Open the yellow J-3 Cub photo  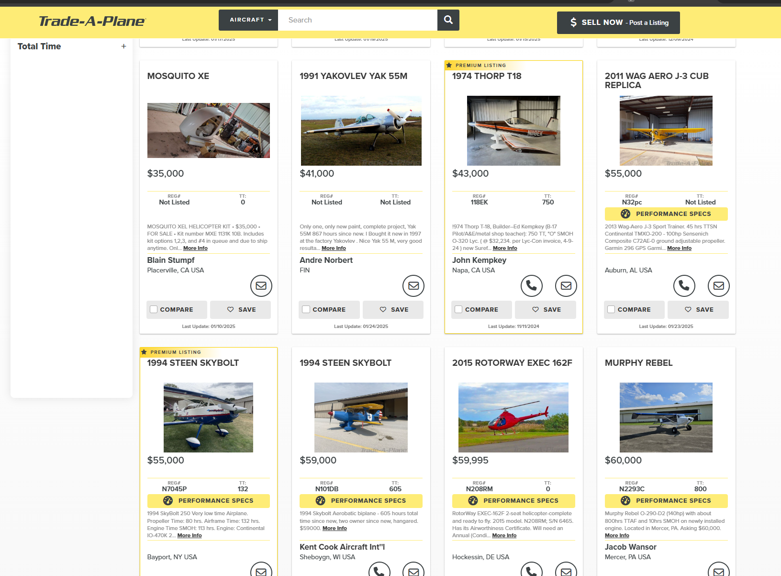[666, 131]
